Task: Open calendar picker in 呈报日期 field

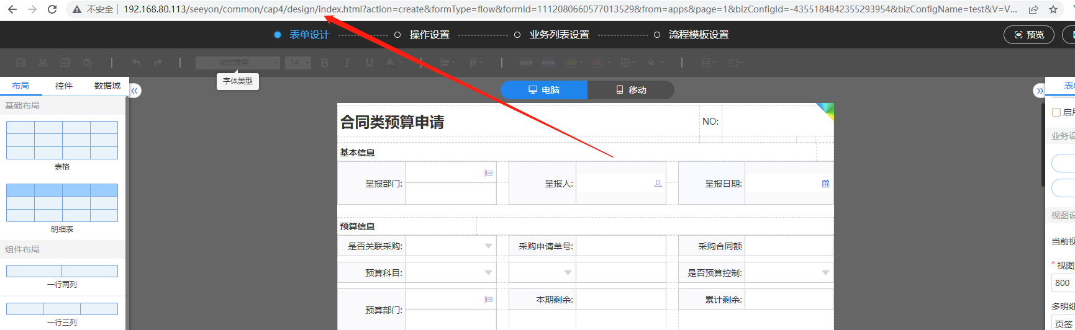Action: click(x=825, y=184)
